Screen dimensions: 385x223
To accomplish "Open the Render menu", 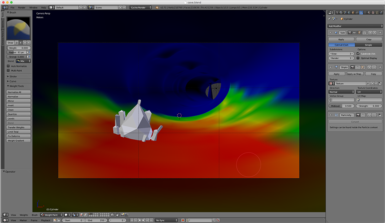I will coord(22,8).
